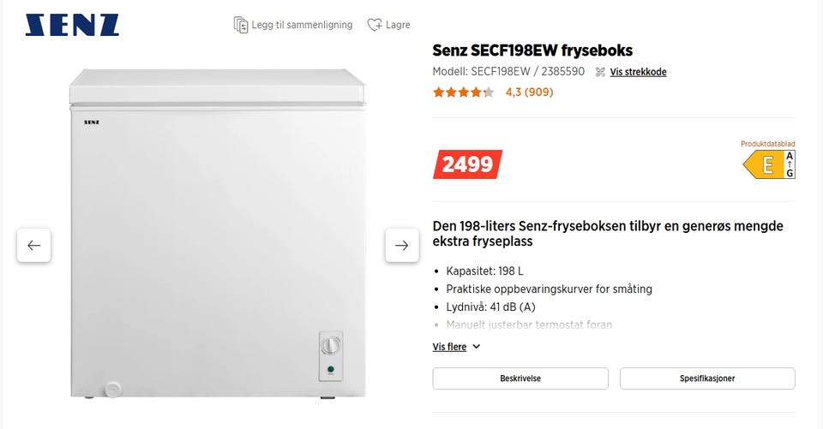823x429 pixels.
Task: Open the Beskrivelse section
Action: click(x=520, y=378)
